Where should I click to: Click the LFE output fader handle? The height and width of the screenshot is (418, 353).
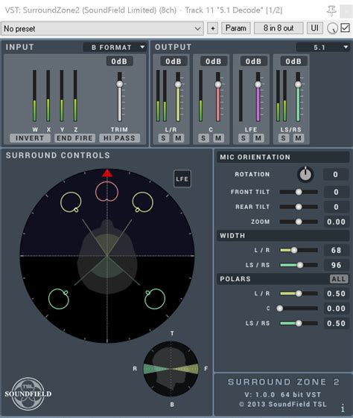coord(258,85)
